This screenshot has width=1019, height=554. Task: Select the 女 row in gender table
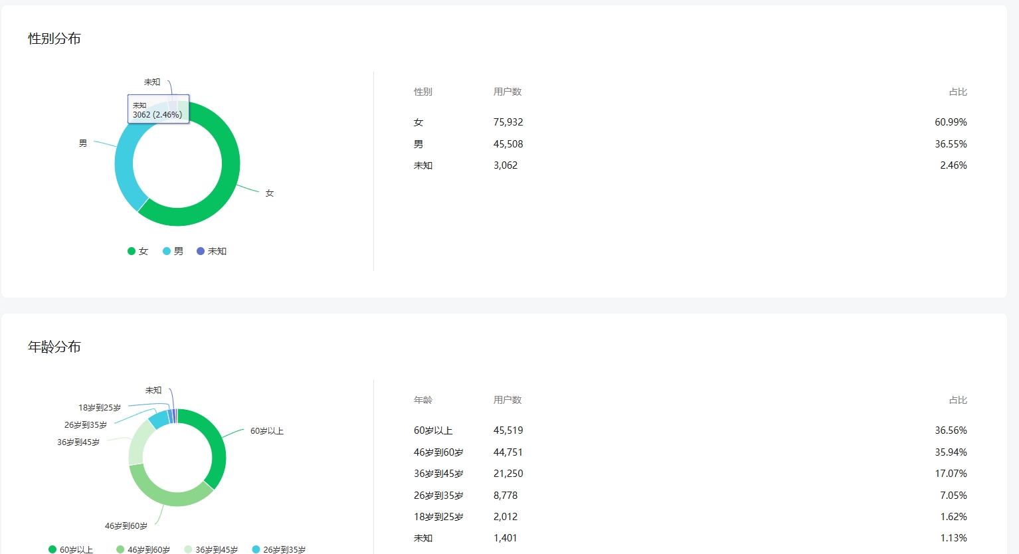click(x=690, y=122)
